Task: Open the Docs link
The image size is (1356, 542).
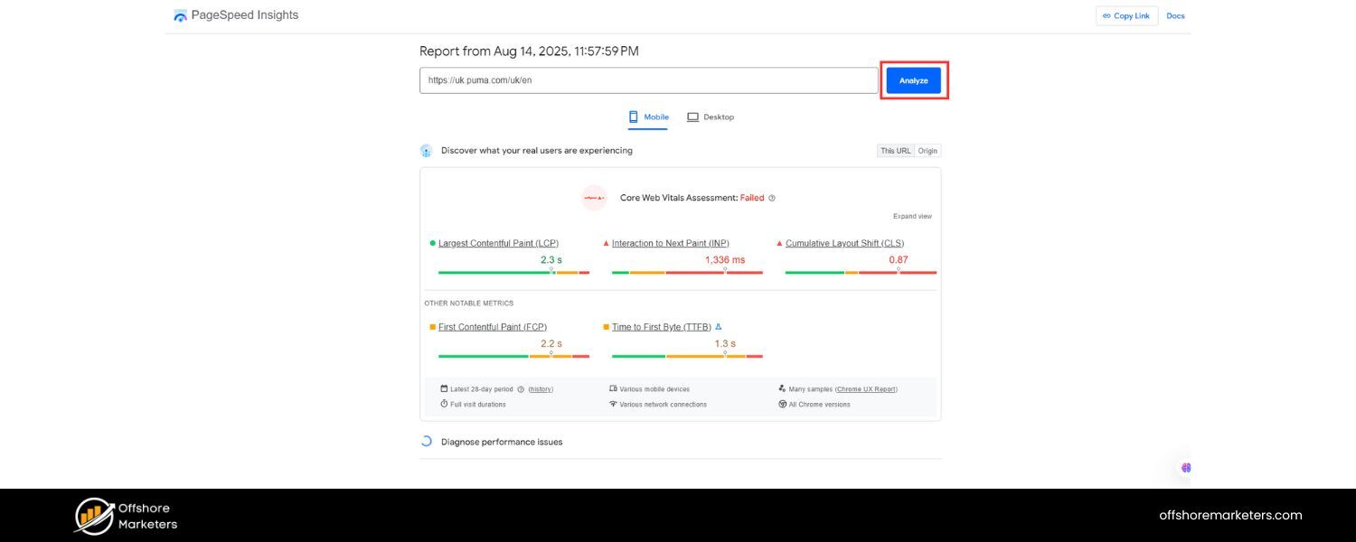Action: point(1175,16)
